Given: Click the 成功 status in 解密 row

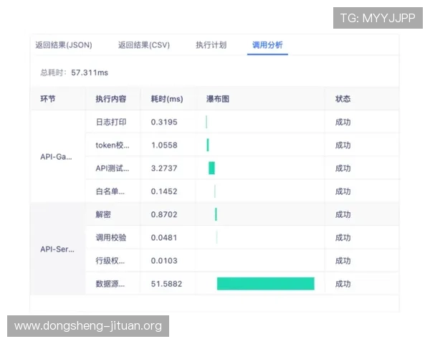Looking at the screenshot, I should click(343, 214).
